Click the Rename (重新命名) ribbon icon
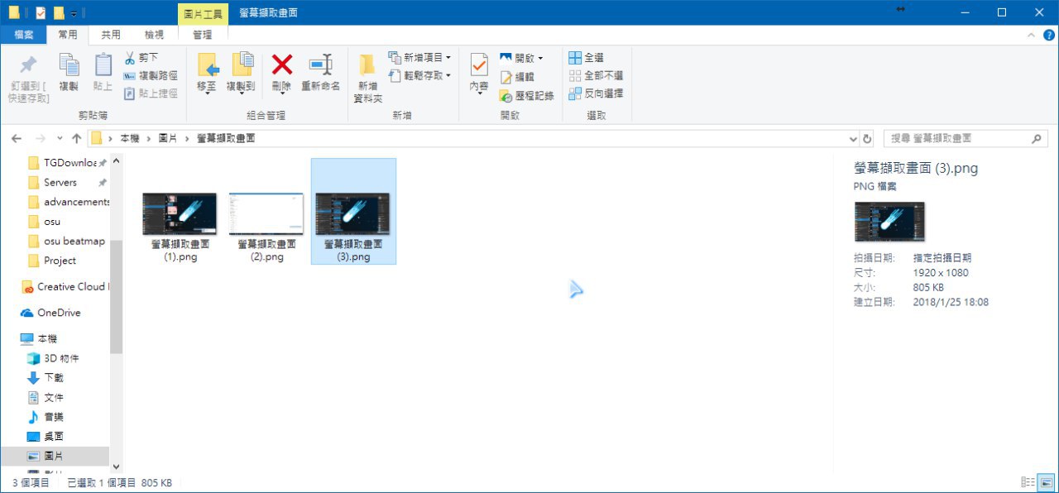The width and height of the screenshot is (1059, 493). pyautogui.click(x=320, y=65)
